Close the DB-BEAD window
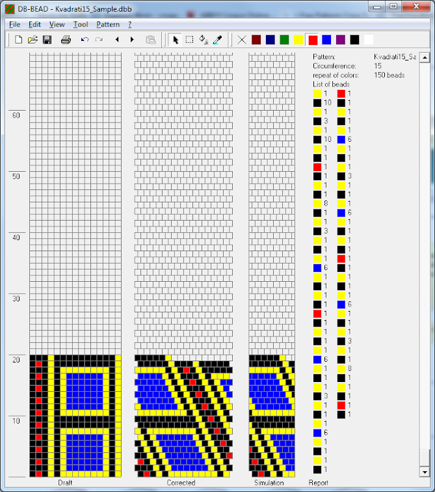The image size is (435, 492). 416,7
